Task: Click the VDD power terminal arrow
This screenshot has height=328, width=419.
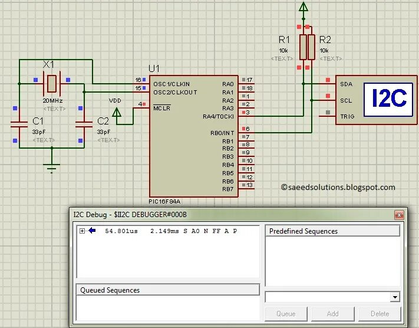Action: 117,112
